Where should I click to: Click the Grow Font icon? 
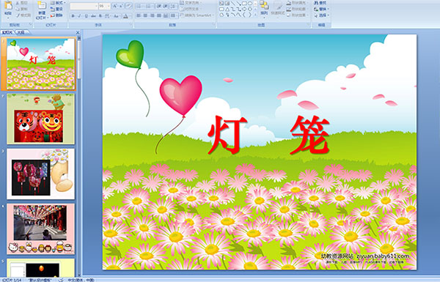115,6
